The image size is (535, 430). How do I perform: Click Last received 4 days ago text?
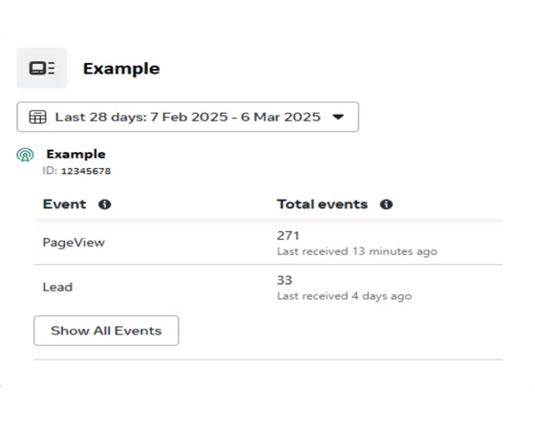344,296
